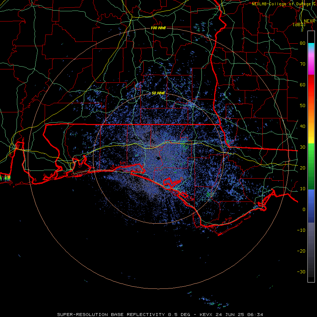Click the blue-green echo cluster near bottom of map
317x317 pixels.
(214, 303)
